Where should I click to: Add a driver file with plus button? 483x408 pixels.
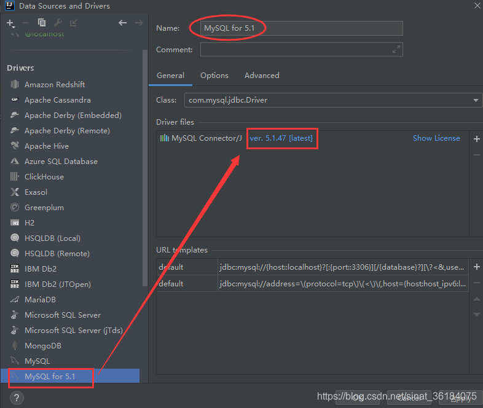point(476,139)
